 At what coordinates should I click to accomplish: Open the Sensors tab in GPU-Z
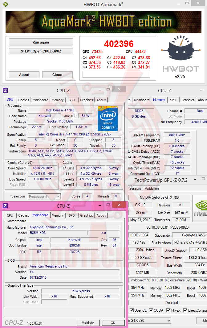[135, 189]
